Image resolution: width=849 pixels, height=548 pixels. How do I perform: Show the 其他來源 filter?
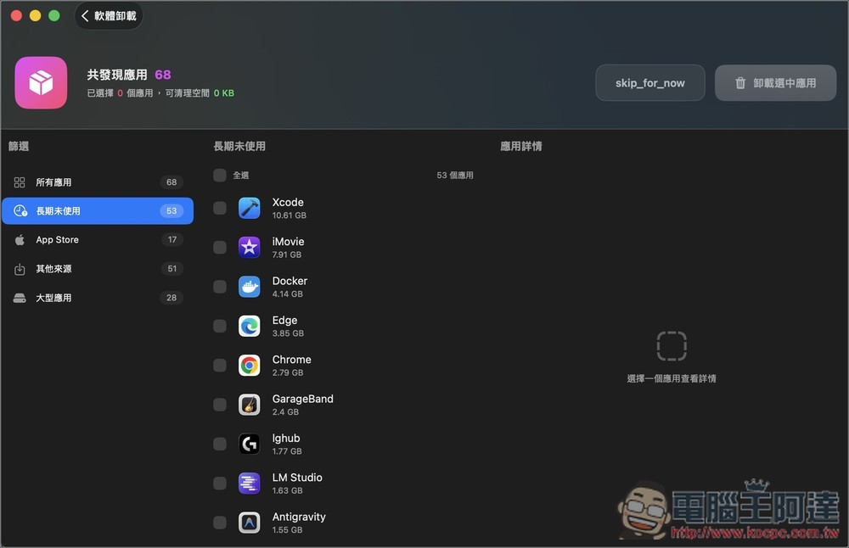(98, 269)
